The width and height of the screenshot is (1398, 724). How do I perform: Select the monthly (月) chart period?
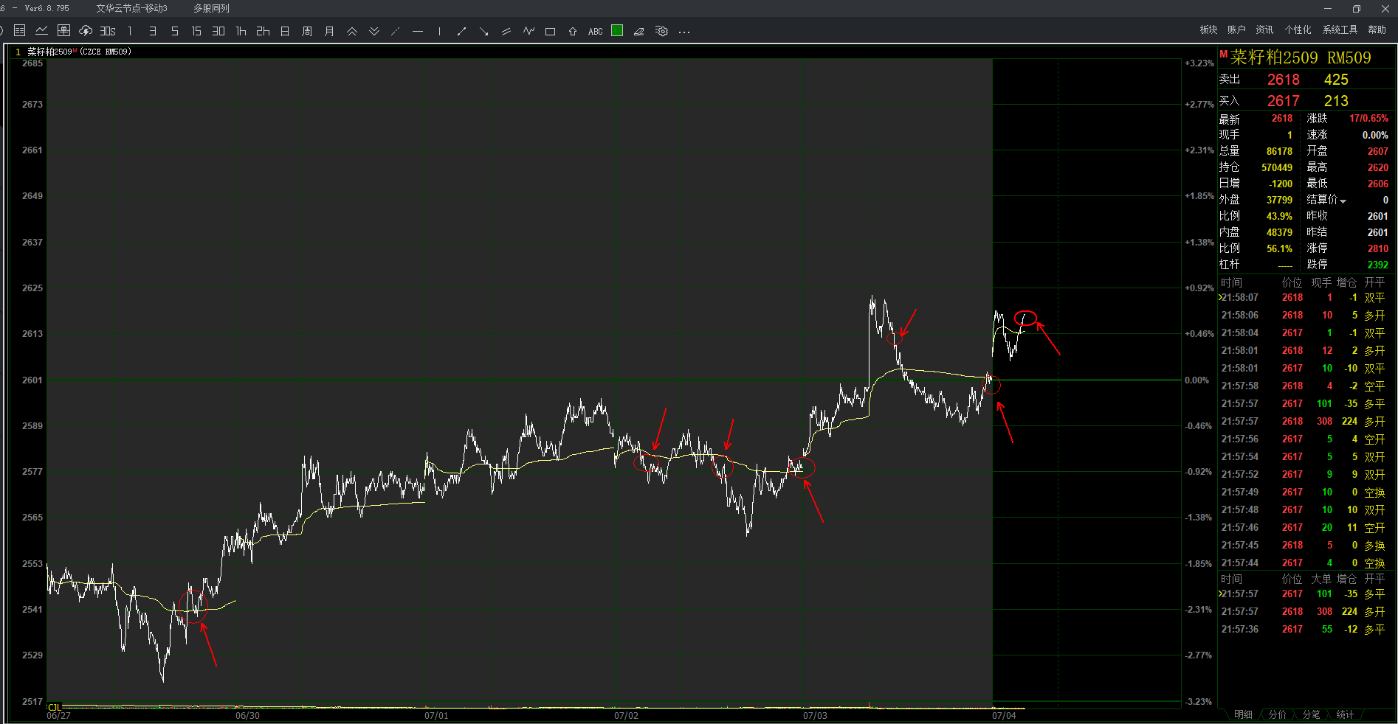329,31
